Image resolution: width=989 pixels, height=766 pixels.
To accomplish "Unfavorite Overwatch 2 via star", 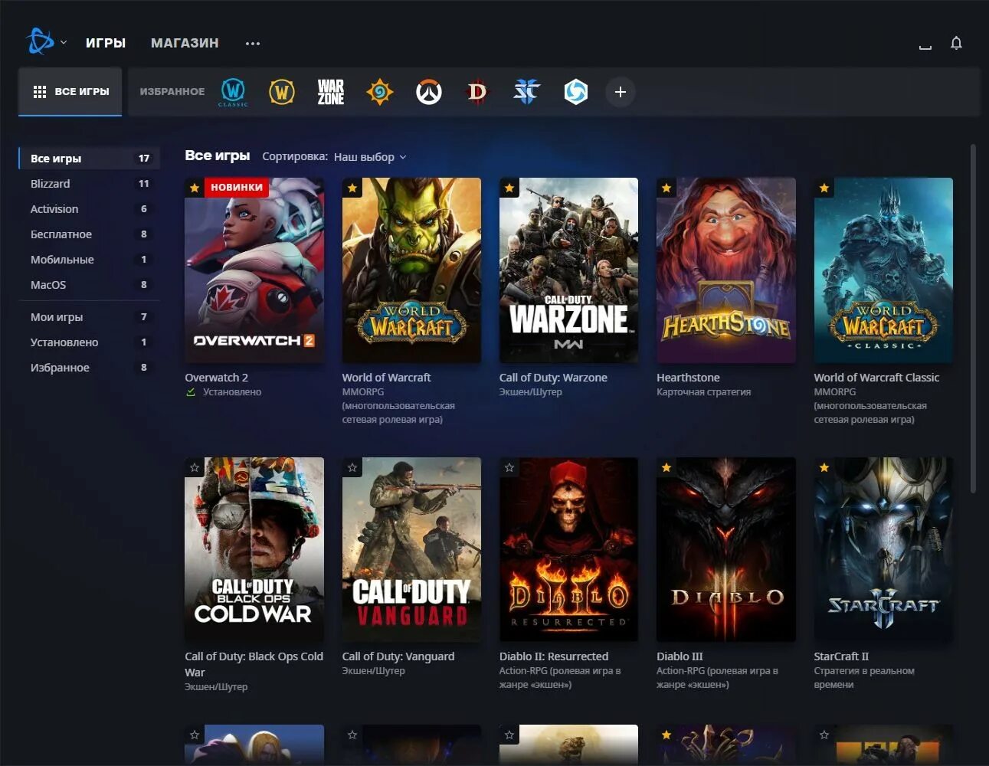I will tap(195, 188).
